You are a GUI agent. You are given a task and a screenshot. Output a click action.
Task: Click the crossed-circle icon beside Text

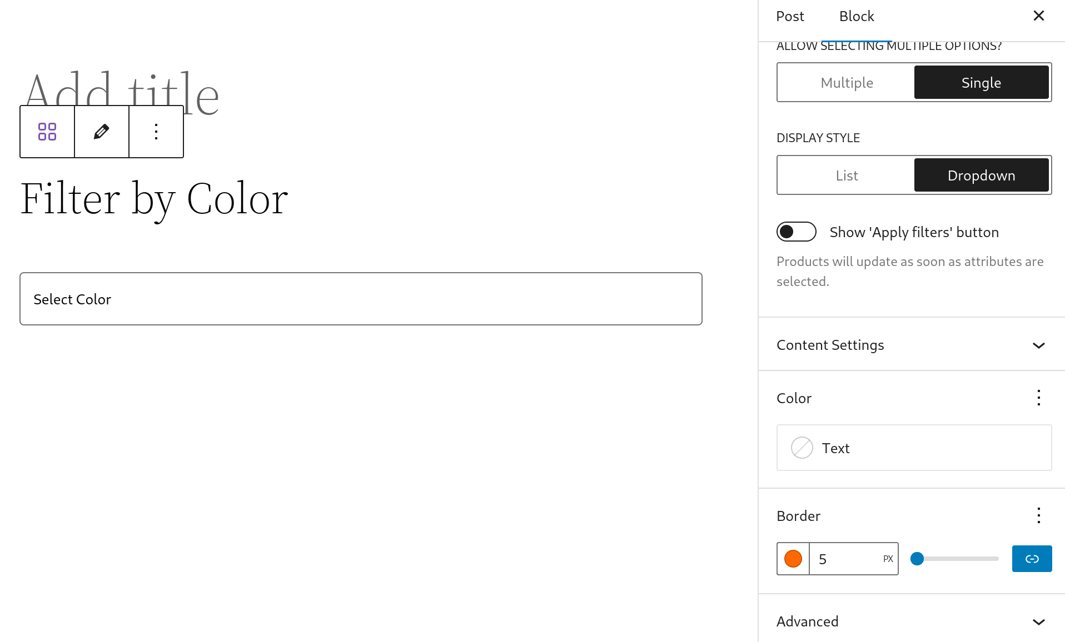[802, 448]
